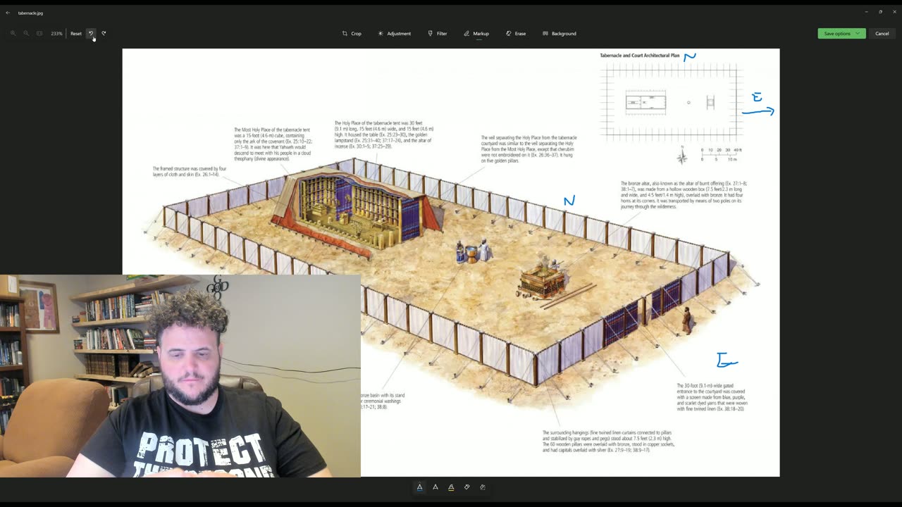Image resolution: width=902 pixels, height=507 pixels.
Task: Switch to the Erase tab
Action: coord(516,33)
